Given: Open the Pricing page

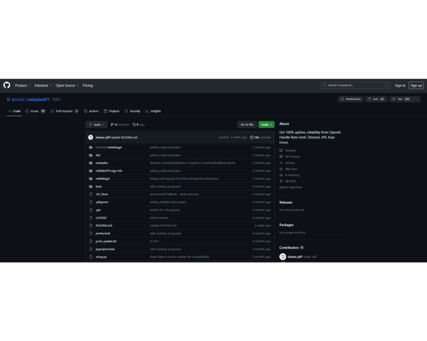Looking at the screenshot, I should [88, 85].
